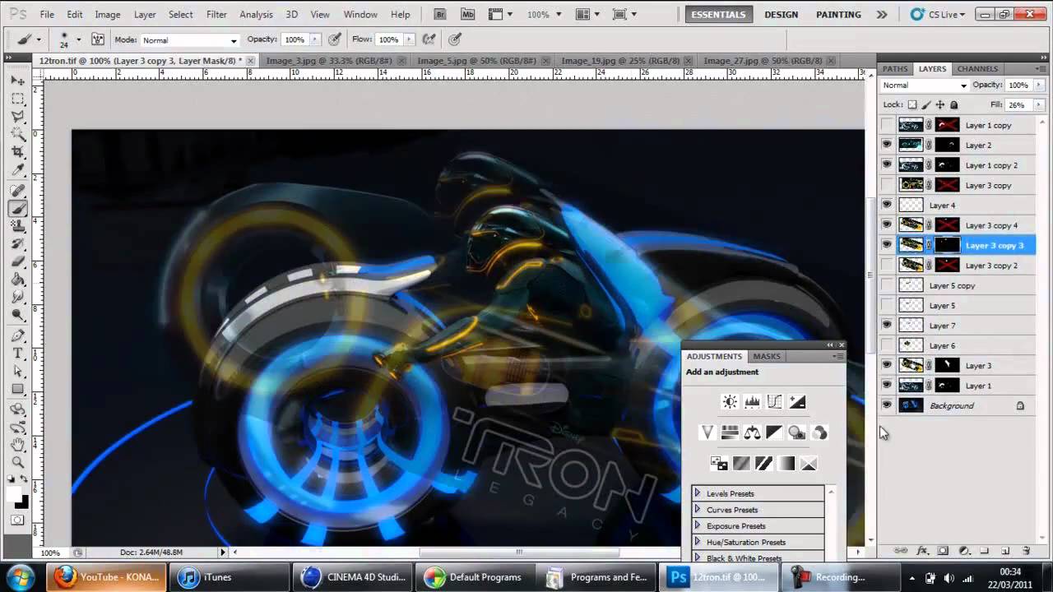Expand Hue/Saturation Presets
Screen dimensions: 1053x592
pyautogui.click(x=698, y=542)
